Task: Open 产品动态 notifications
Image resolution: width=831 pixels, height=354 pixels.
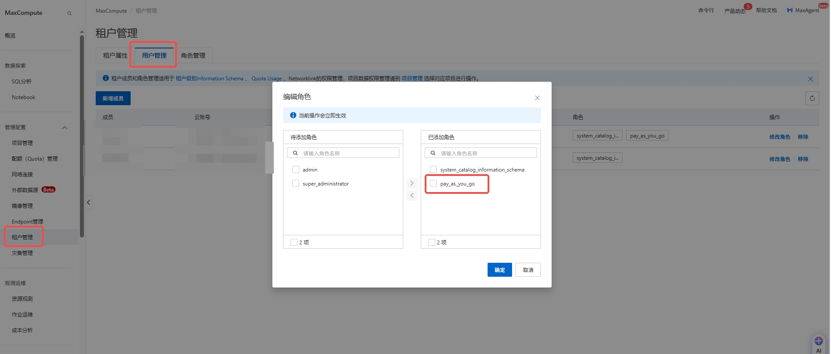Action: (x=734, y=11)
